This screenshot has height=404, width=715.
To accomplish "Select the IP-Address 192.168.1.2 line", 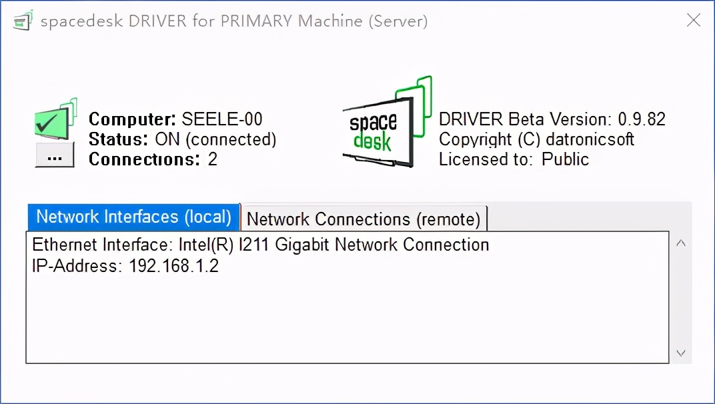I will pyautogui.click(x=125, y=266).
